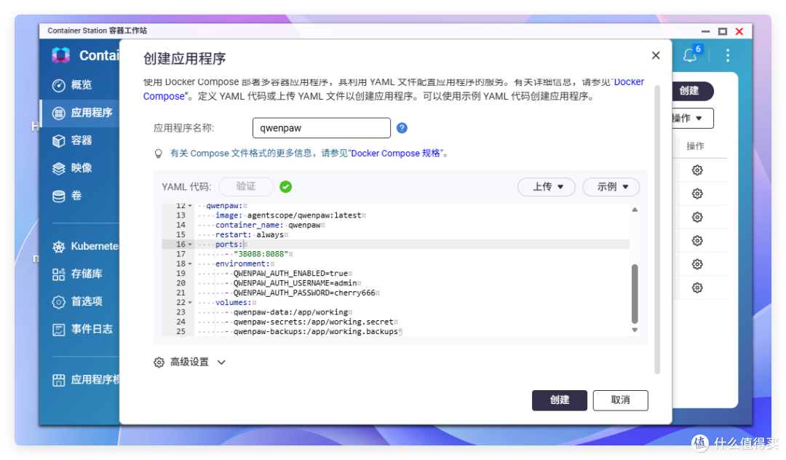Open the notifications bell icon

(690, 55)
